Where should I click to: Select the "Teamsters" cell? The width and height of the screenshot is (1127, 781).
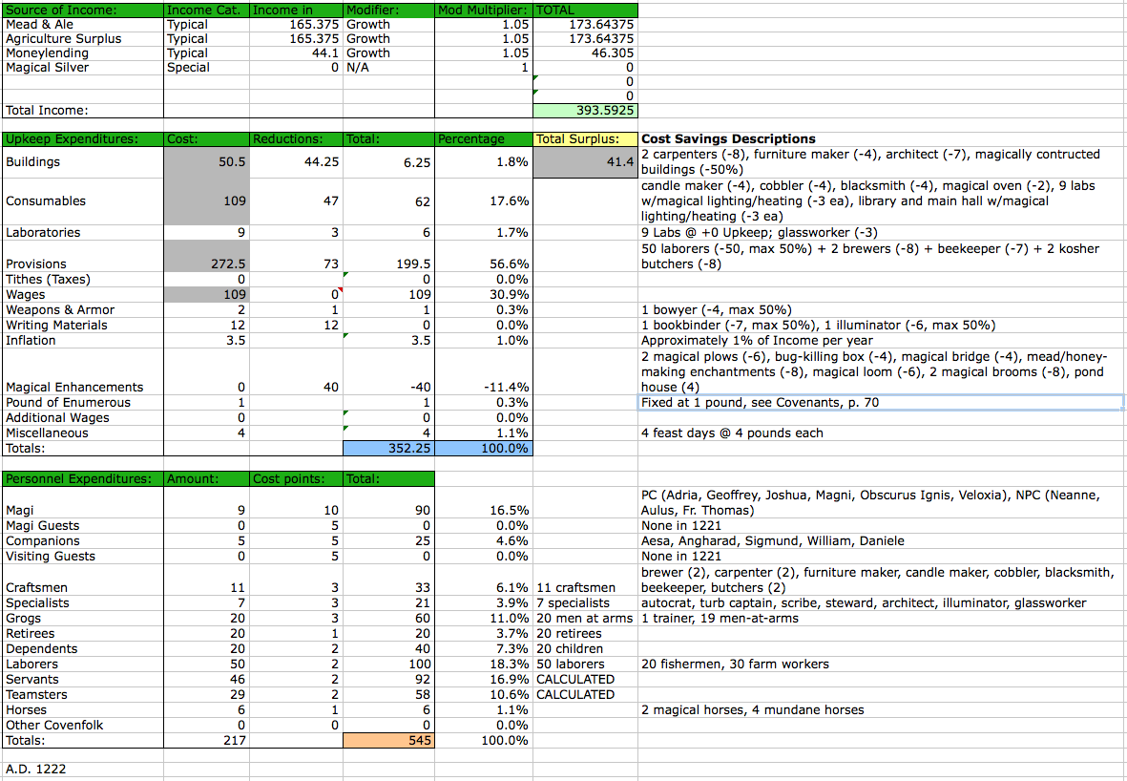pyautogui.click(x=83, y=694)
